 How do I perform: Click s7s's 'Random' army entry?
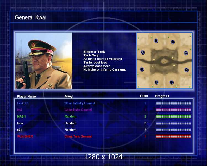pos(70,130)
